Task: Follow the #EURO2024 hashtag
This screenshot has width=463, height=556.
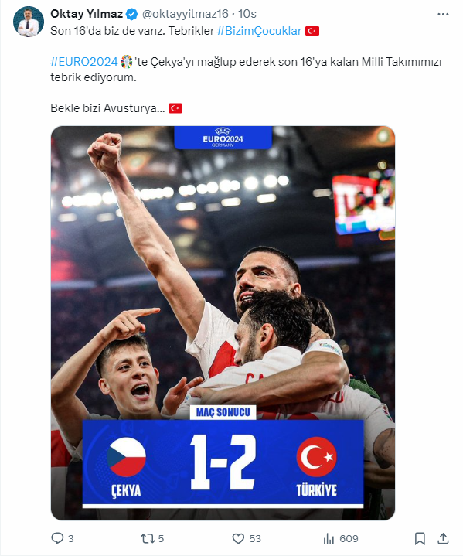Action: [84, 62]
